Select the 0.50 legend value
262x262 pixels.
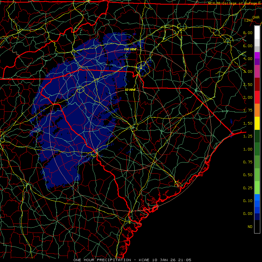coord(248,175)
